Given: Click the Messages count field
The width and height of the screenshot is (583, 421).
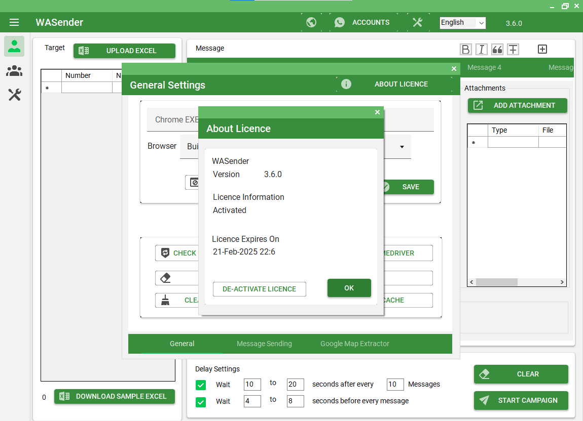Looking at the screenshot, I should pos(395,384).
